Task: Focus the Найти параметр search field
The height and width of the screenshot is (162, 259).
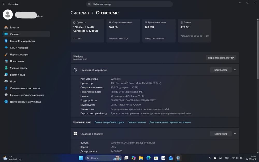Action: click(129, 4)
